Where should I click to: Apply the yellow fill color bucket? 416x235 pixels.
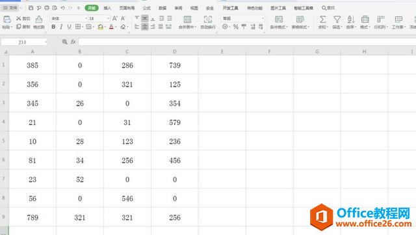pos(100,27)
